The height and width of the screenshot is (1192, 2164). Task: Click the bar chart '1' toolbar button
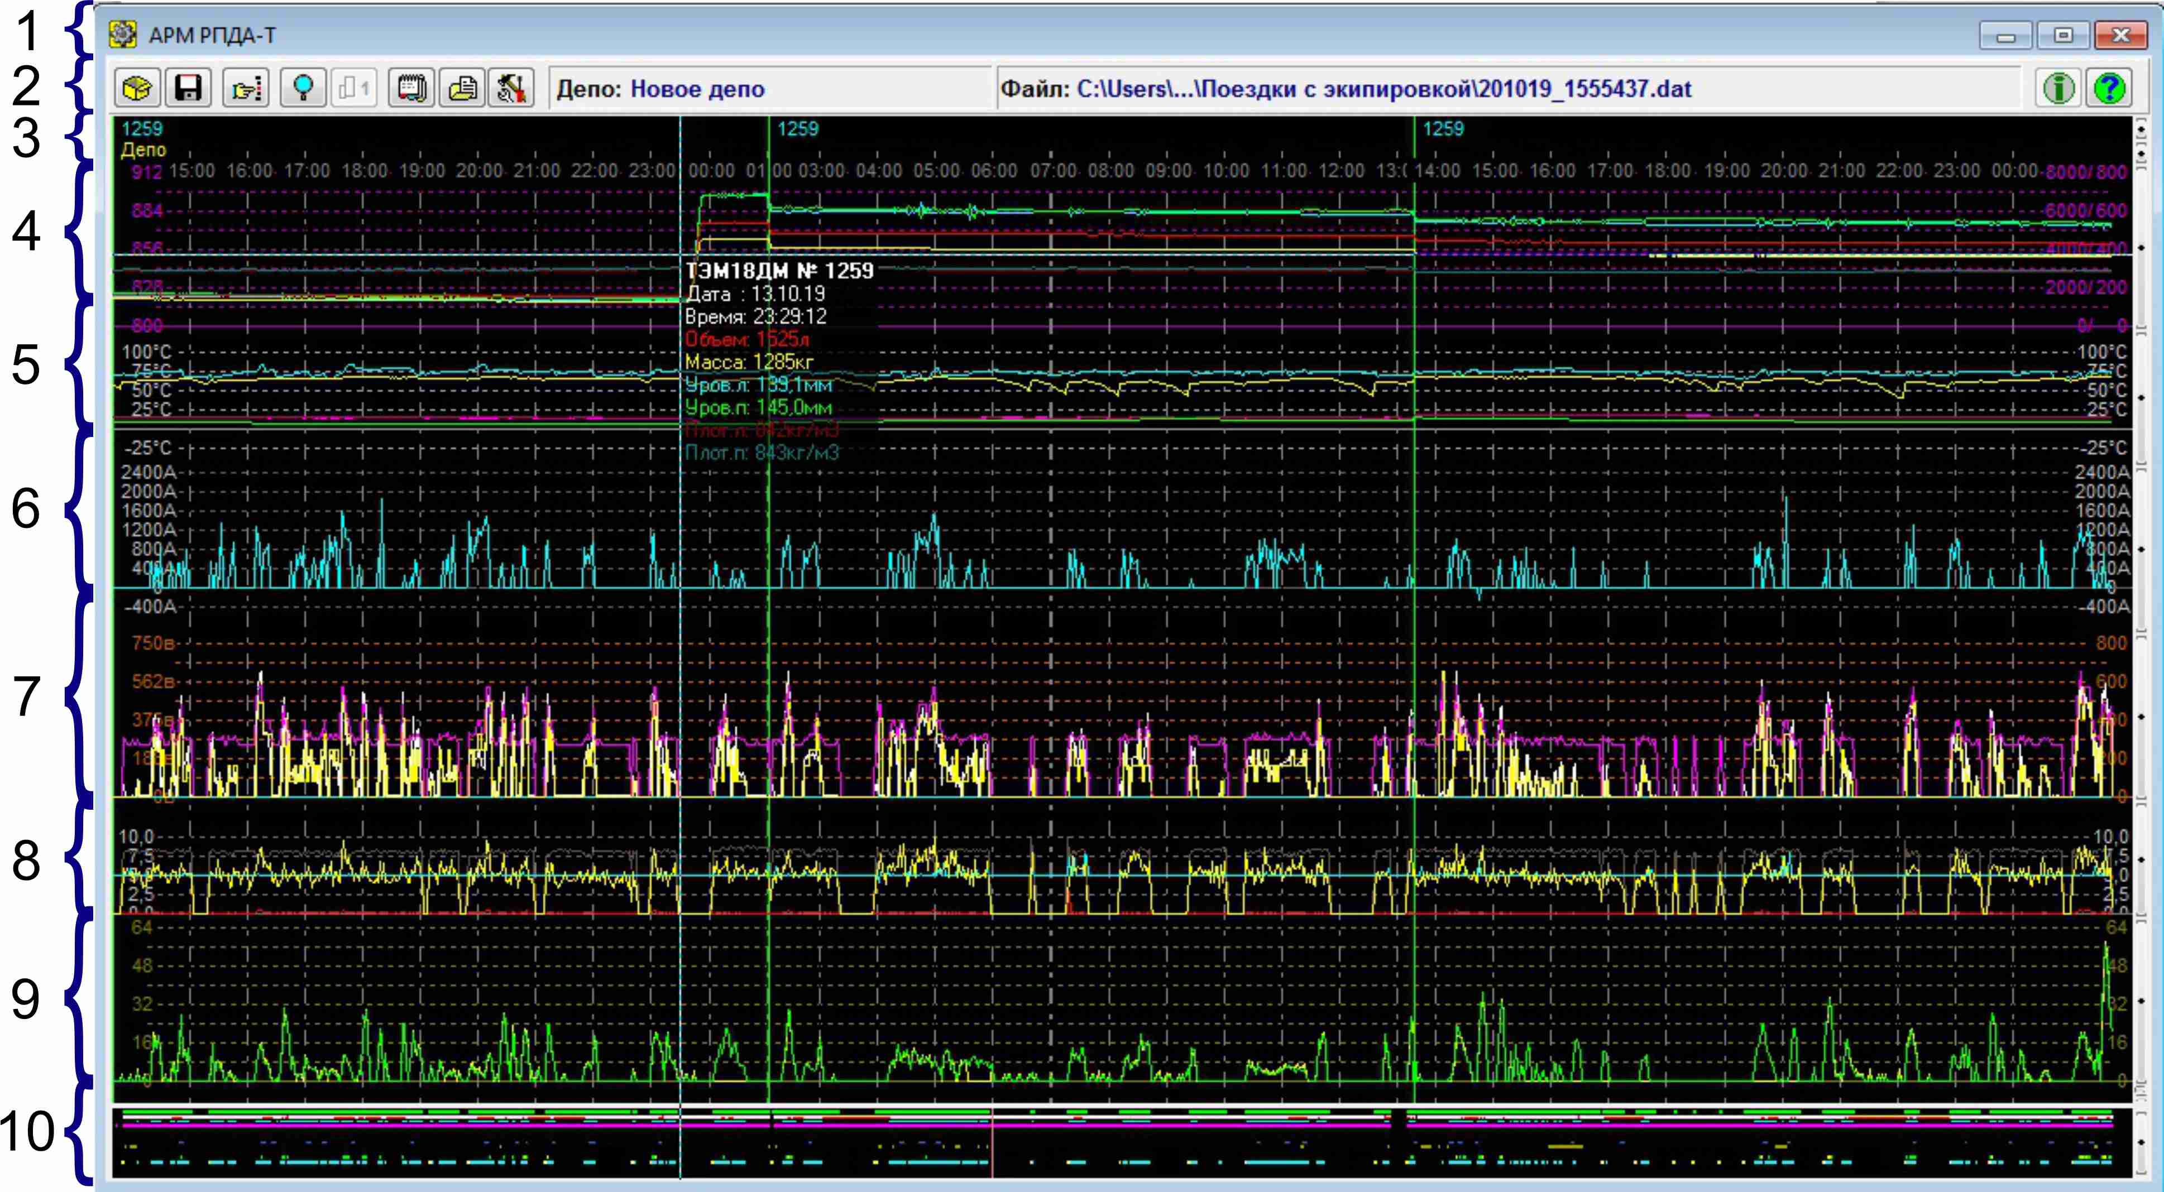[x=355, y=88]
